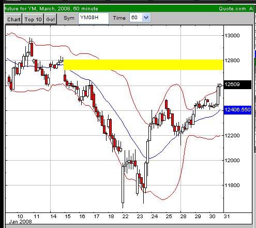This screenshot has width=256, height=228.
Task: Click the date label 28 on time axis
Action: click(x=184, y=216)
